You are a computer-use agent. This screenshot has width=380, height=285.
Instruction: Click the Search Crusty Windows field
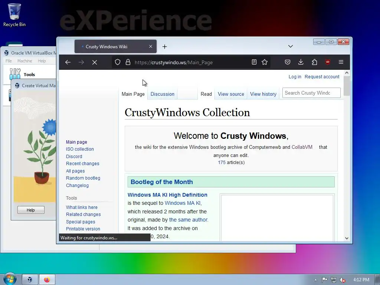click(x=311, y=93)
